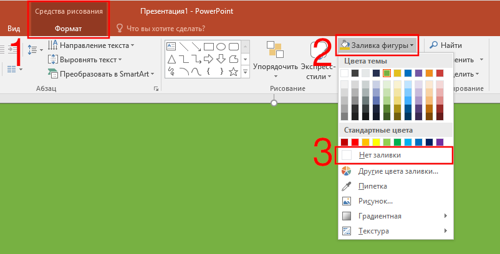The image size is (500, 254).
Task: Click the line spacing icon
Action: click(32, 50)
